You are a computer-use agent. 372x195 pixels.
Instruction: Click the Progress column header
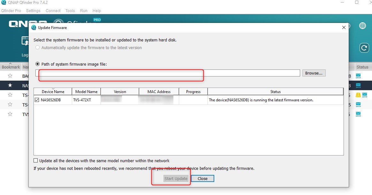(x=193, y=91)
